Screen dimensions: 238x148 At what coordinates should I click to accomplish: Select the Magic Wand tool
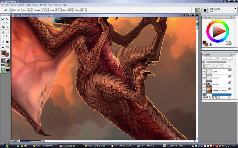[x=7, y=23]
